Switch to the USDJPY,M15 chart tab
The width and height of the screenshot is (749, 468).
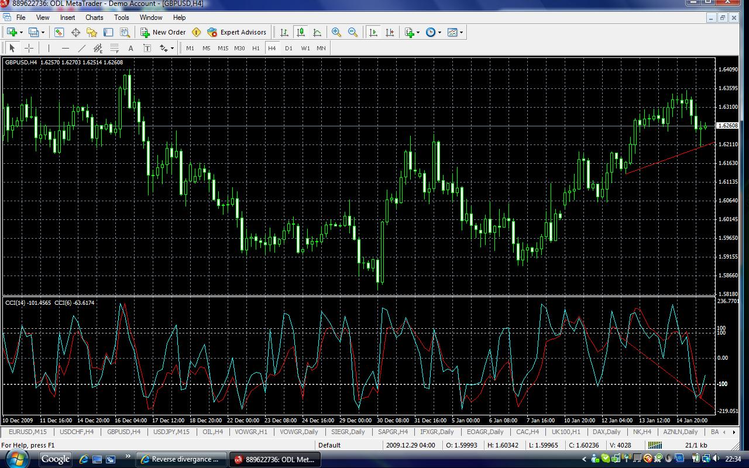(171, 432)
